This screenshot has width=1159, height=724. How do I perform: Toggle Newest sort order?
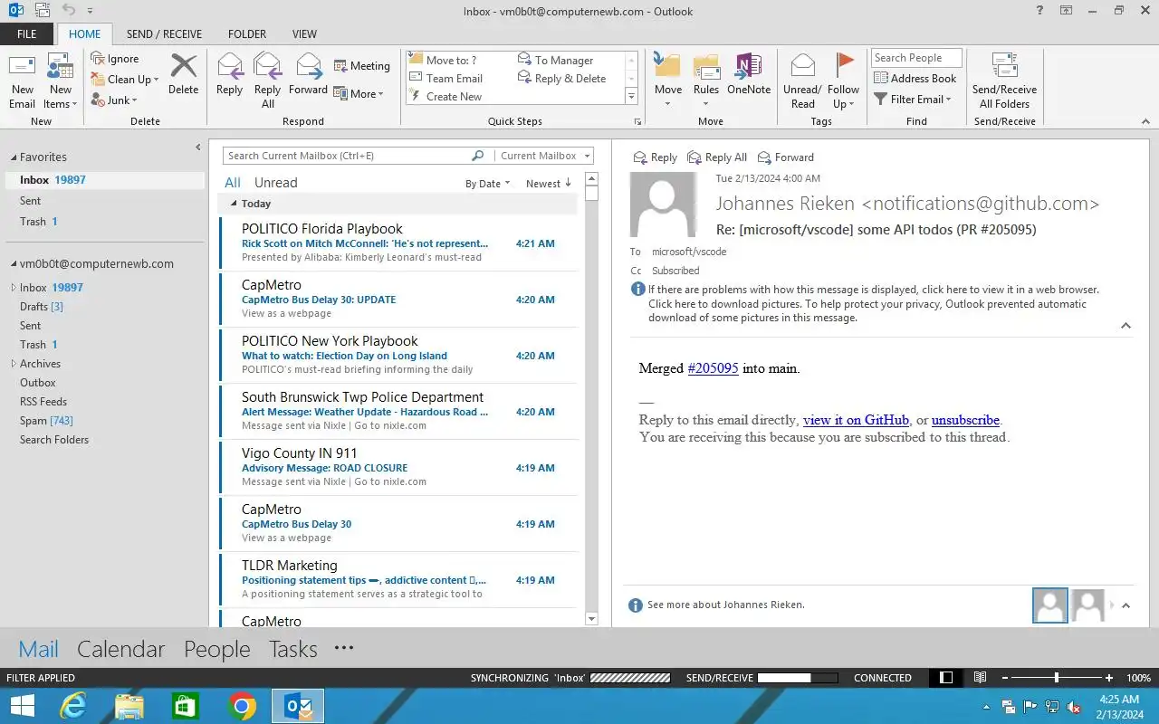[549, 184]
